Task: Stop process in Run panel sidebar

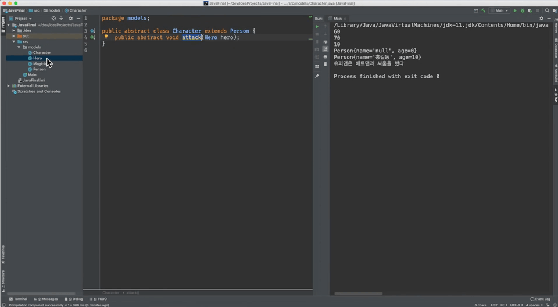Action: click(317, 34)
